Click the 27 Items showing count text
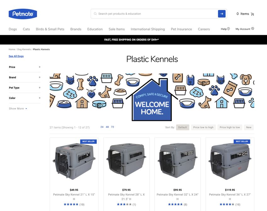267x211 pixels. [x=70, y=127]
